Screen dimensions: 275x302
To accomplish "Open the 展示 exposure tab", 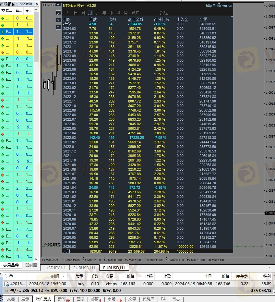I will click(x=25, y=299).
